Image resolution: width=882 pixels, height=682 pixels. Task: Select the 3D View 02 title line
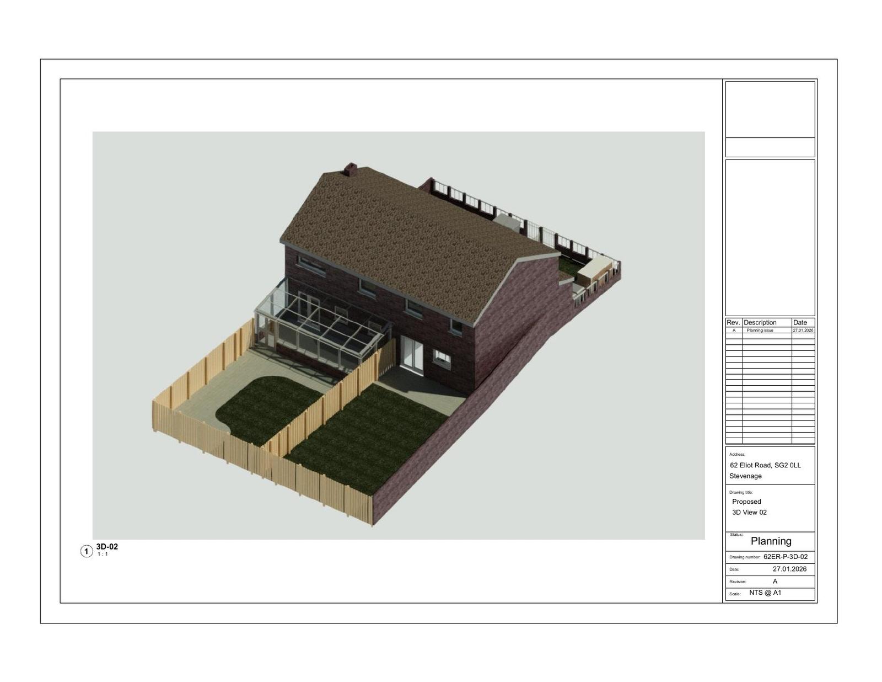tap(749, 512)
